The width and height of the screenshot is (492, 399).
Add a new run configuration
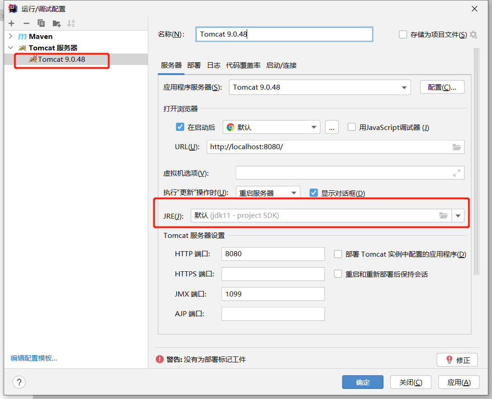[11, 23]
